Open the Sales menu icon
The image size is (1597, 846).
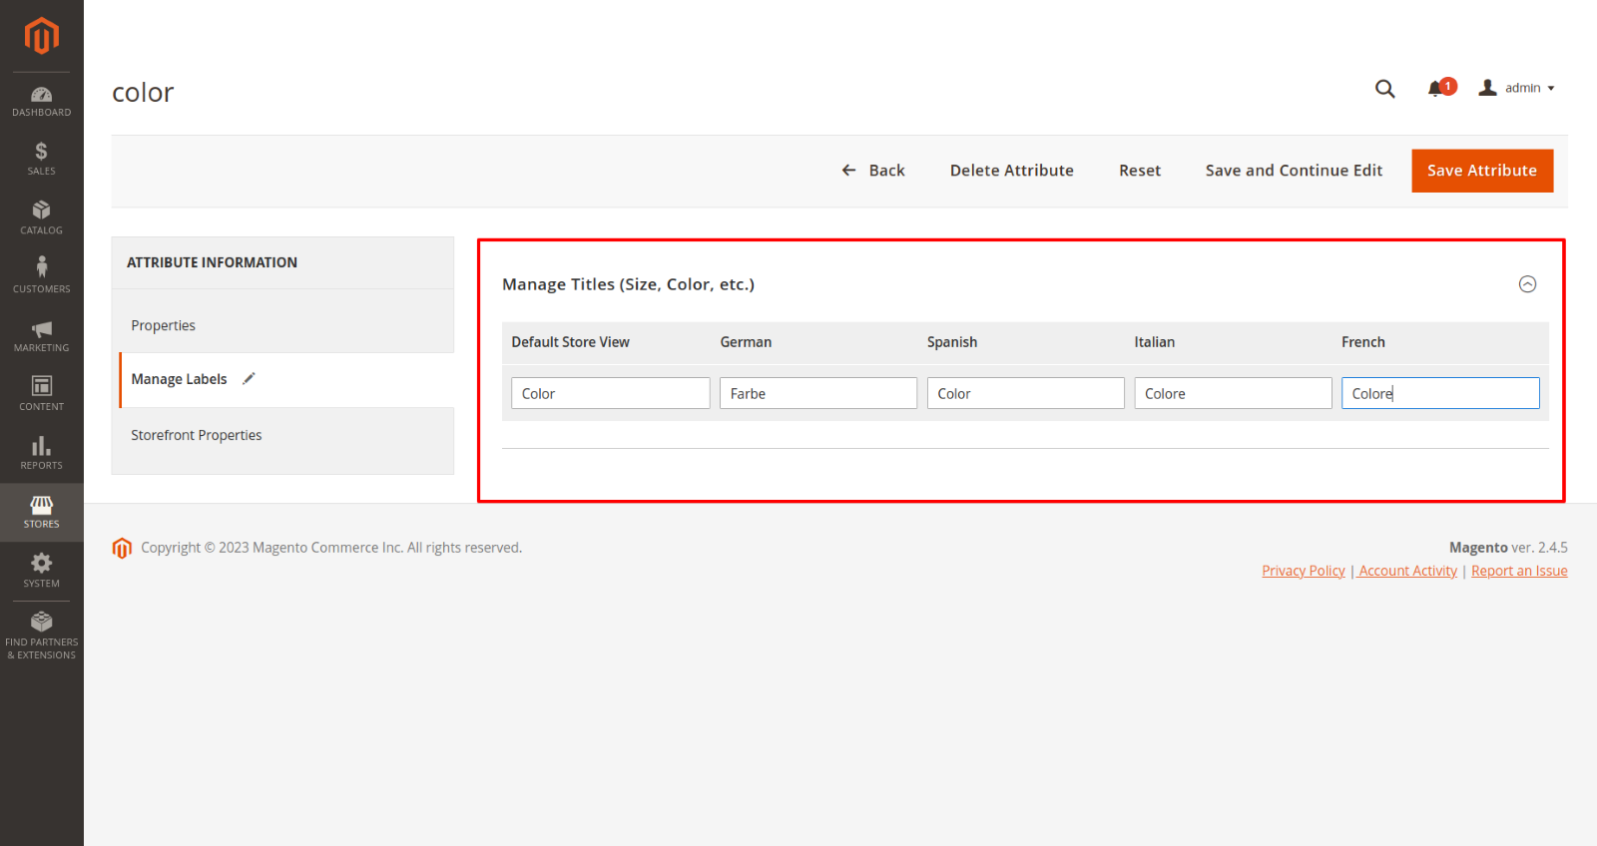click(41, 159)
